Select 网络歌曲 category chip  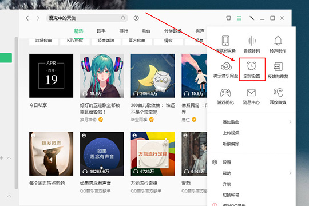coord(43,41)
